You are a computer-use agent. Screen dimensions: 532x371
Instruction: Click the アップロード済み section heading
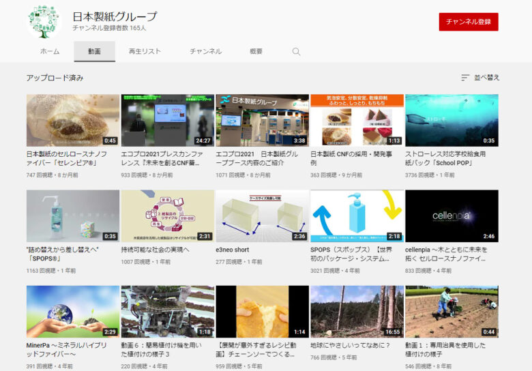pos(55,78)
